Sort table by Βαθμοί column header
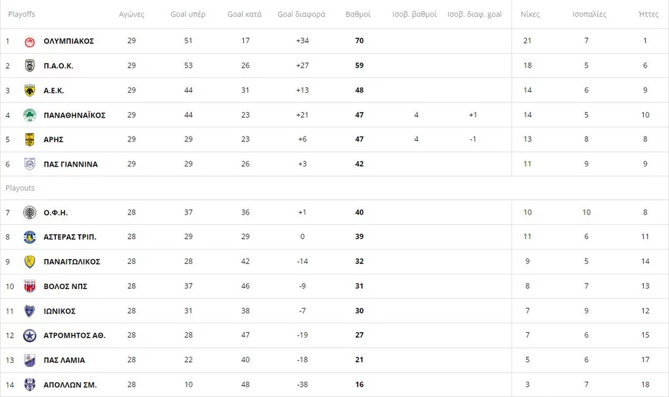The width and height of the screenshot is (669, 397). click(x=358, y=14)
